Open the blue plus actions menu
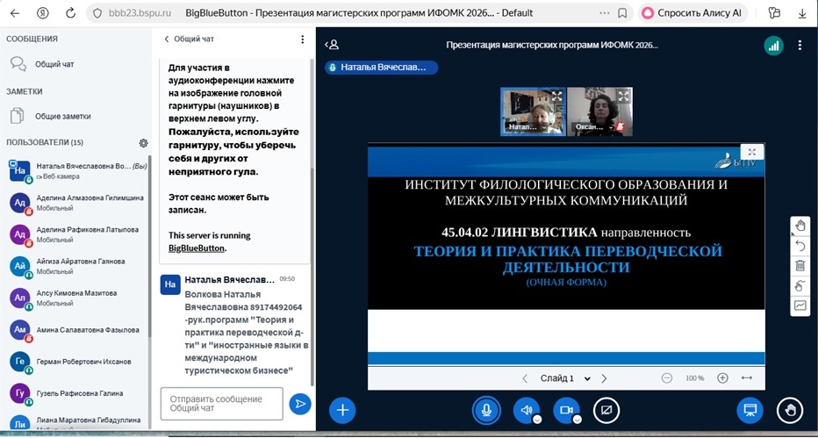The height and width of the screenshot is (438, 818). point(342,410)
